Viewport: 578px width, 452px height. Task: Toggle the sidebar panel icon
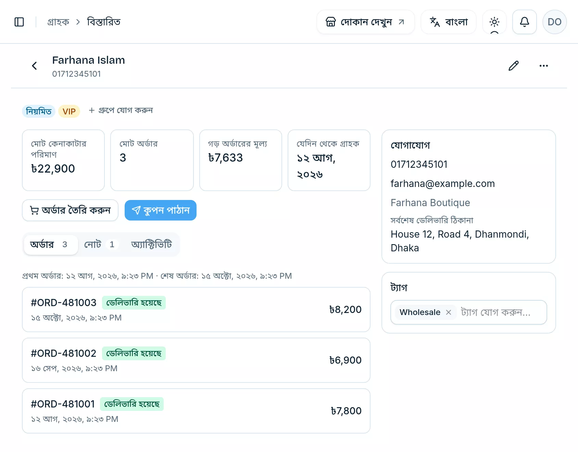(x=19, y=22)
